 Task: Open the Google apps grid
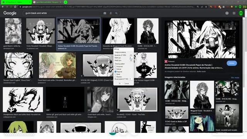click(234, 13)
